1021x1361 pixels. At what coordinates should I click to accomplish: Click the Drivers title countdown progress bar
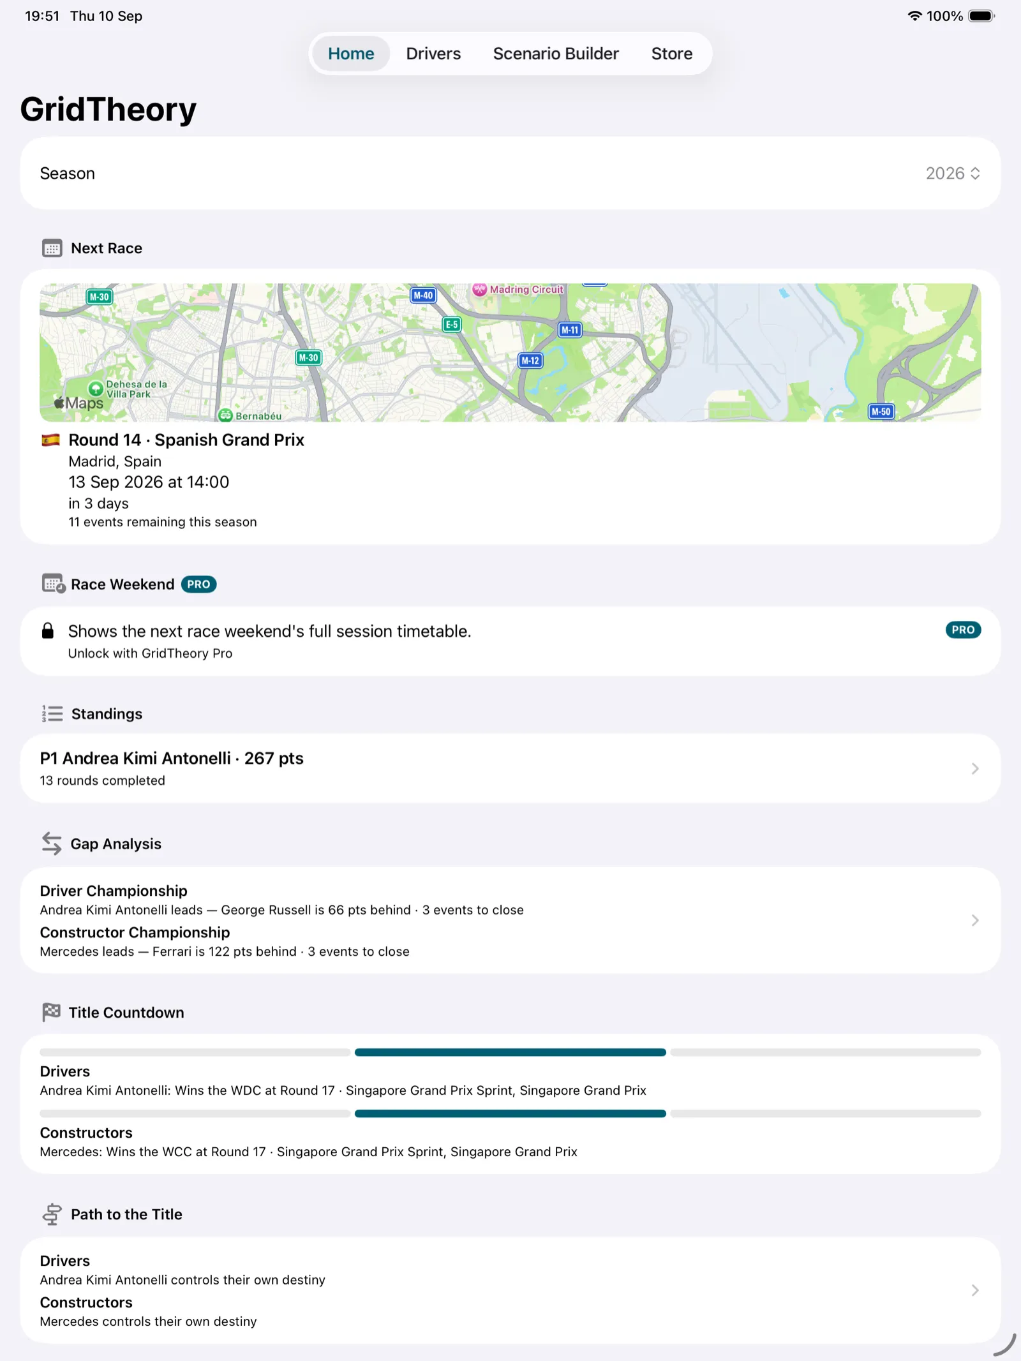pos(511,1052)
